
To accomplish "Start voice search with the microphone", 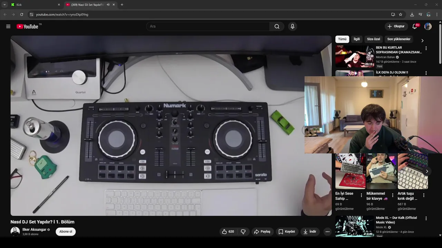I will point(292,27).
